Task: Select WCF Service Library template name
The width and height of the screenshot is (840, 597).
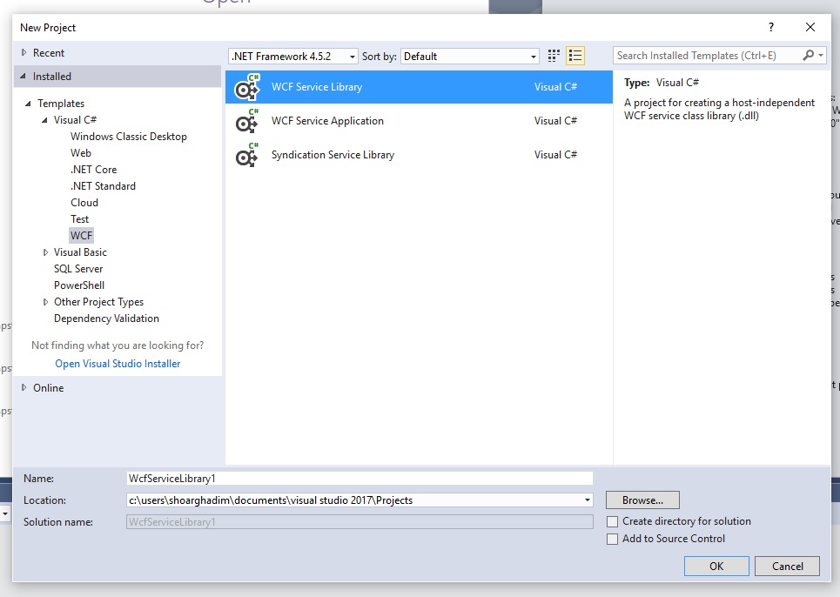Action: coord(317,87)
